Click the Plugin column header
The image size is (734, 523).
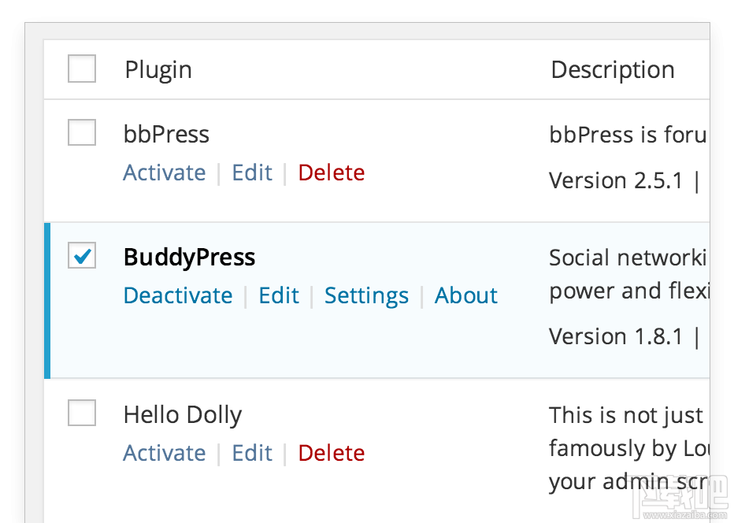point(158,69)
